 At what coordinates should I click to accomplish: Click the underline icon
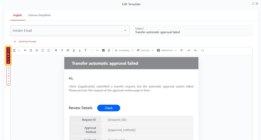coord(74,50)
